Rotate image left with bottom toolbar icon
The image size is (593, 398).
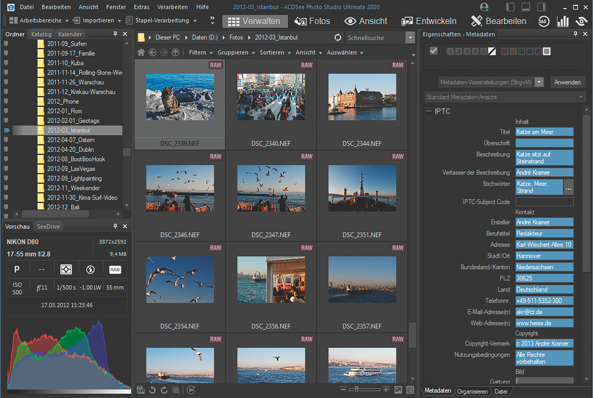coord(152,390)
